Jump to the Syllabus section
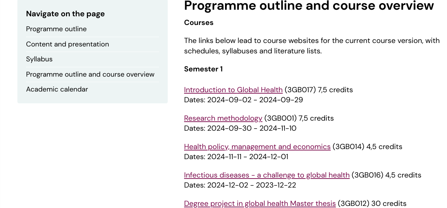This screenshot has width=447, height=208. click(x=39, y=59)
